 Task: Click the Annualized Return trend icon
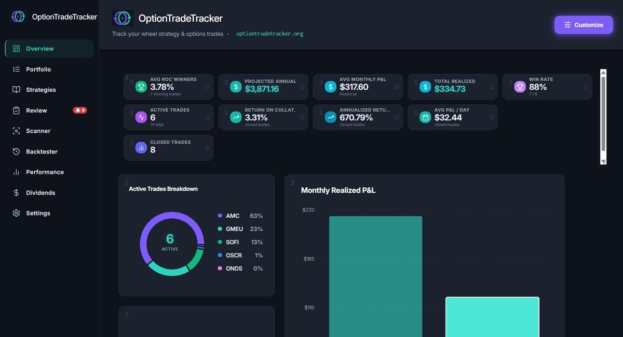click(330, 117)
